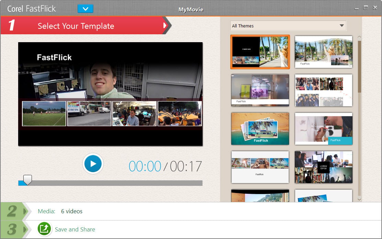382x239 pixels.
Task: Click the crowd with flag clip in preview
Action: coord(180,113)
